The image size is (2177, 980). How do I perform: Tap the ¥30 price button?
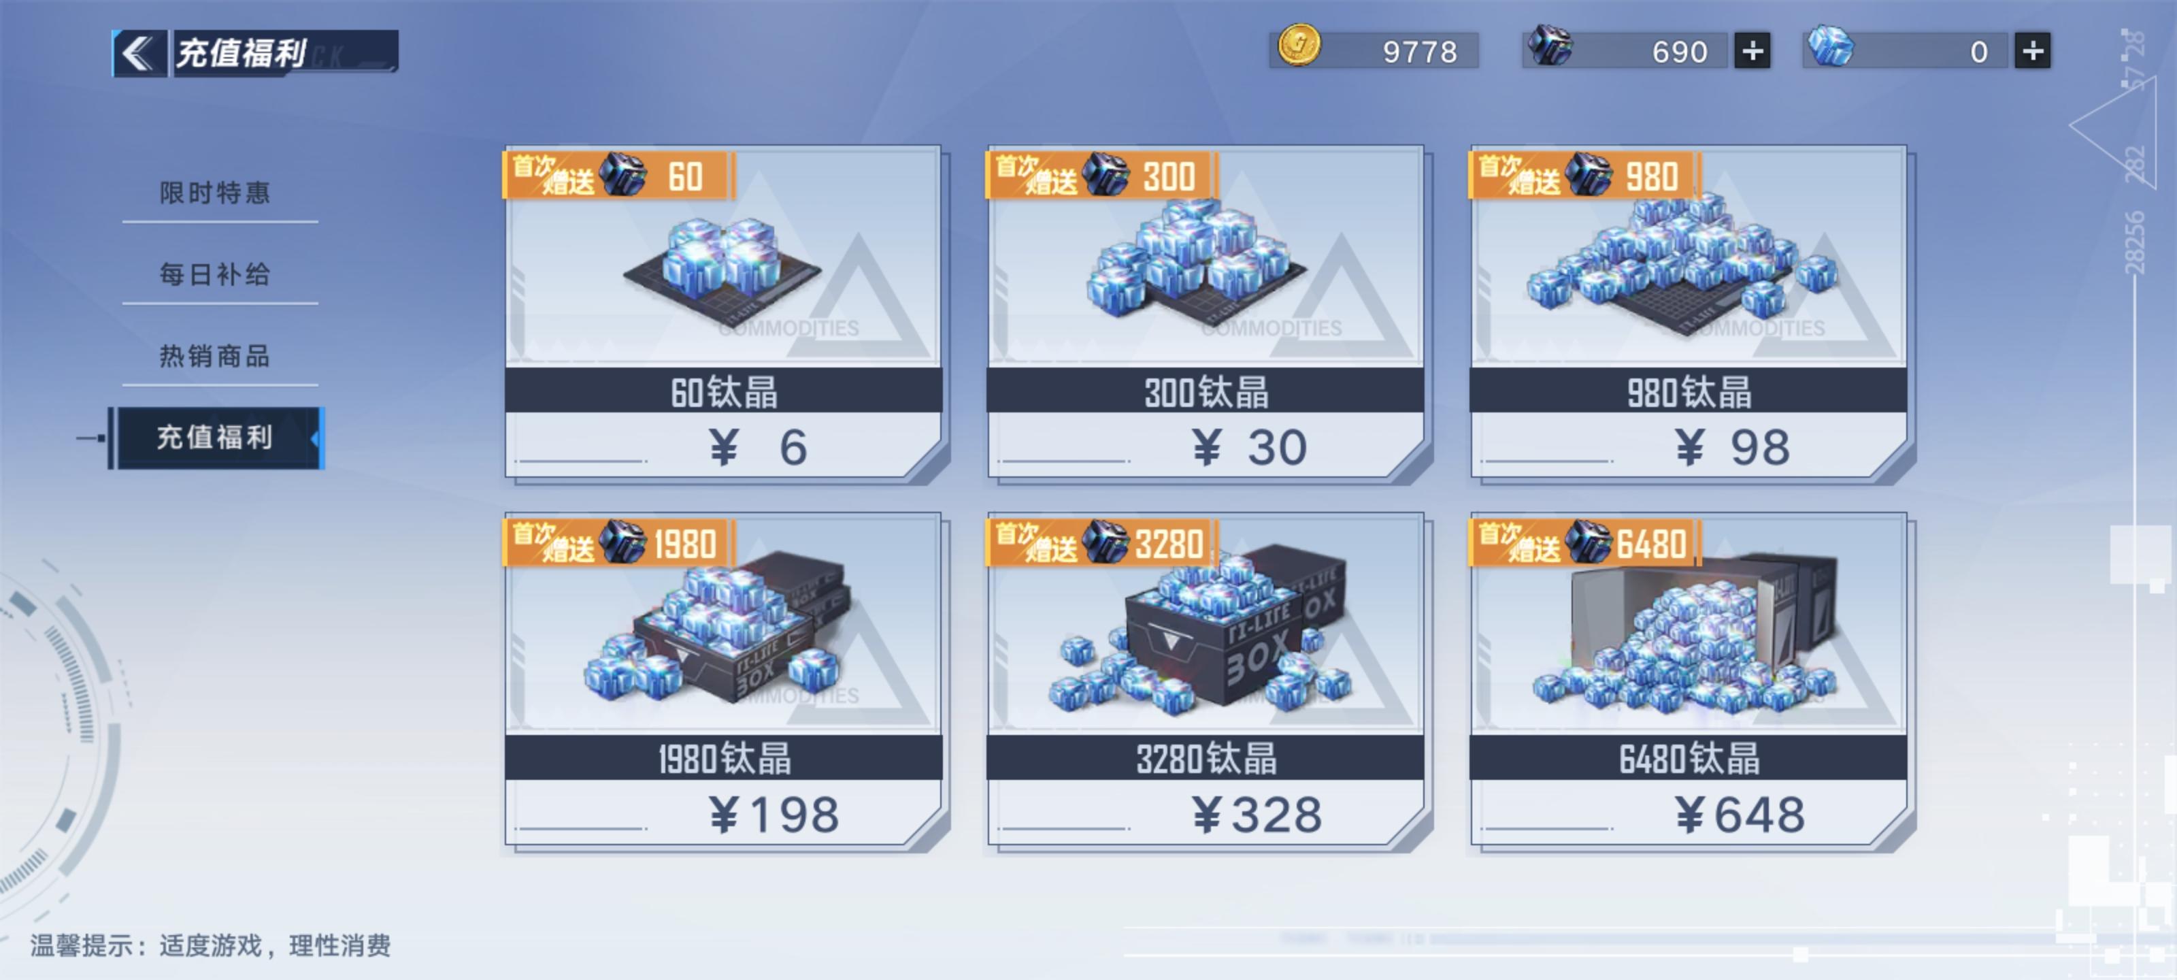coord(1206,446)
